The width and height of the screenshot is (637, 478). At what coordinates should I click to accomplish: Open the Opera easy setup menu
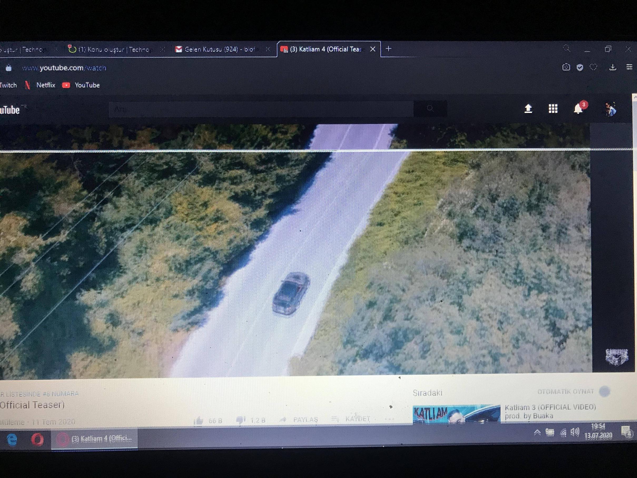(629, 67)
